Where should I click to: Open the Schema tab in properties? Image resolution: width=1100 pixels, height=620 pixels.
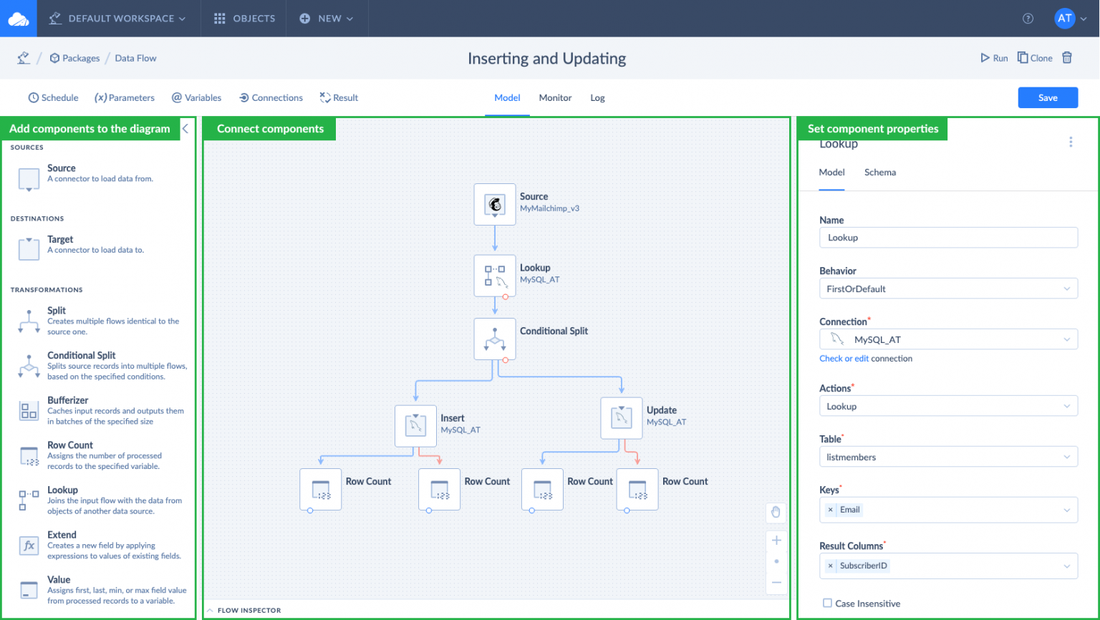point(879,173)
